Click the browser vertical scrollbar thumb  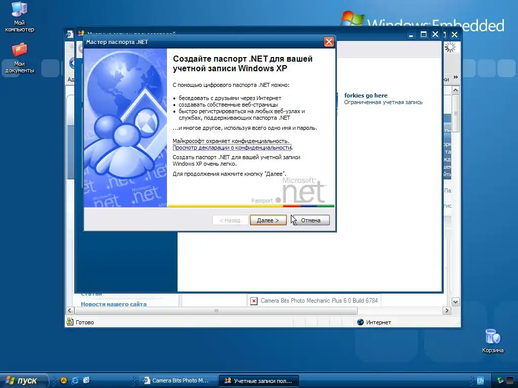[456, 113]
